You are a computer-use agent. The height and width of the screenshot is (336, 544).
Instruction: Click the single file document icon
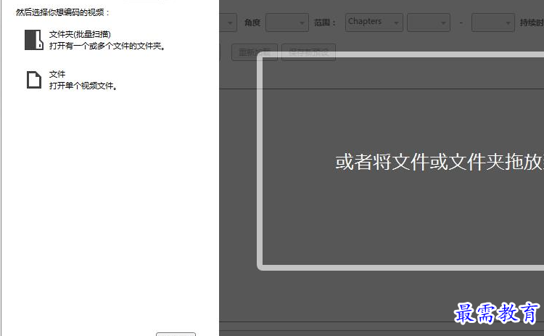tap(34, 80)
